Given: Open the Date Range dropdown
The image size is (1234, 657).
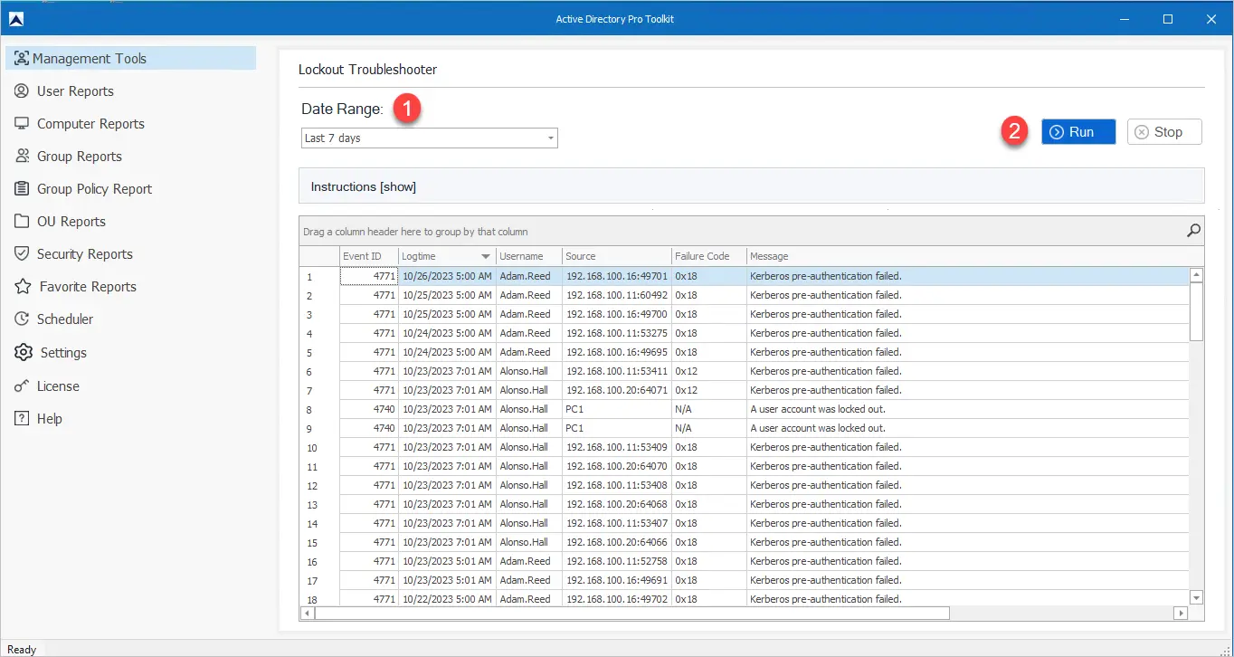Looking at the screenshot, I should pyautogui.click(x=430, y=138).
